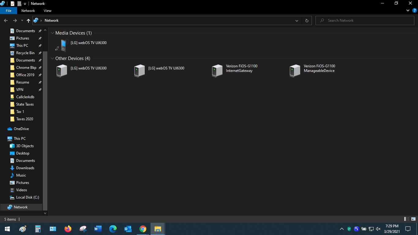Click the Search Network field
Viewport: 418px width, 235px height.
(x=365, y=21)
